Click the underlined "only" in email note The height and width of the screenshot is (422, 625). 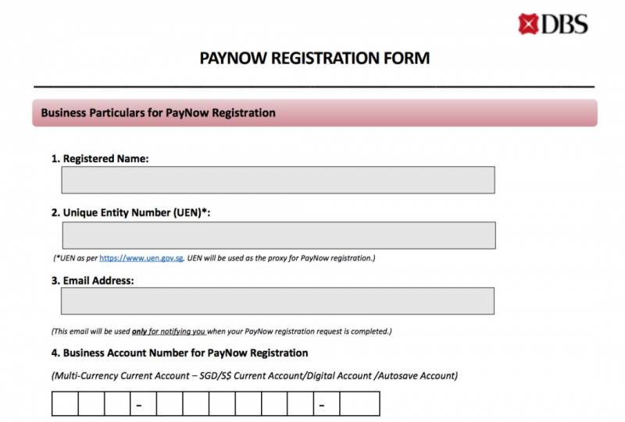(x=140, y=331)
